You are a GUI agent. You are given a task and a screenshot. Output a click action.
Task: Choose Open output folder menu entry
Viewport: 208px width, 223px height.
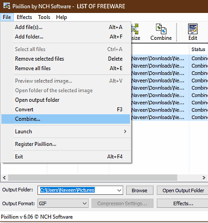[66, 100]
